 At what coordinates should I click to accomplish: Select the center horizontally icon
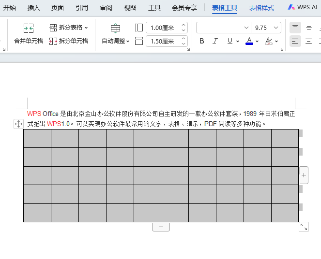coord(309,41)
